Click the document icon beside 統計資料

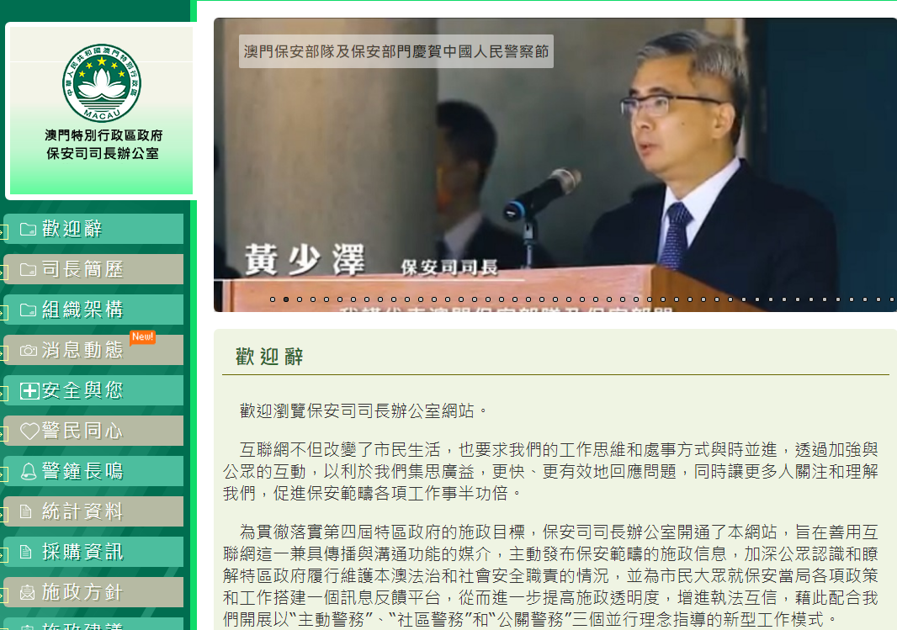click(x=27, y=511)
